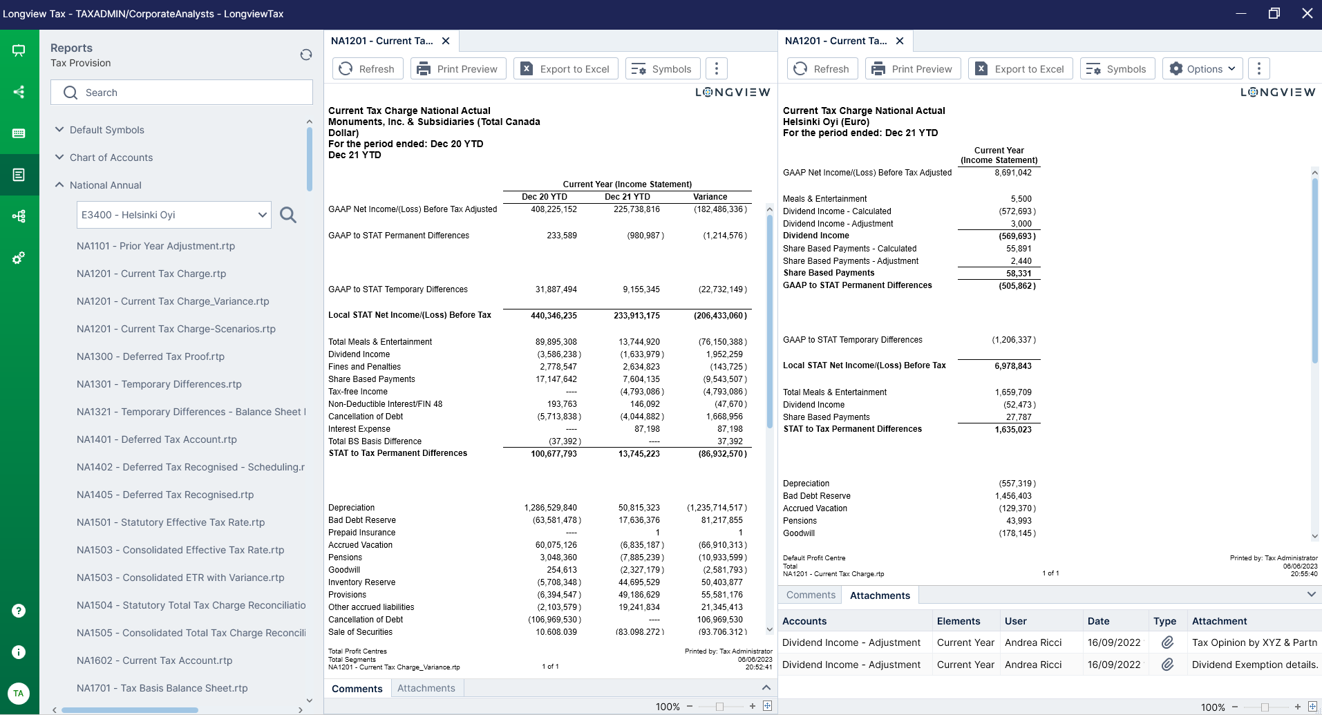Open NA1101 - Prior Year Adjustment.rtp
This screenshot has height=715, width=1322.
(x=155, y=246)
